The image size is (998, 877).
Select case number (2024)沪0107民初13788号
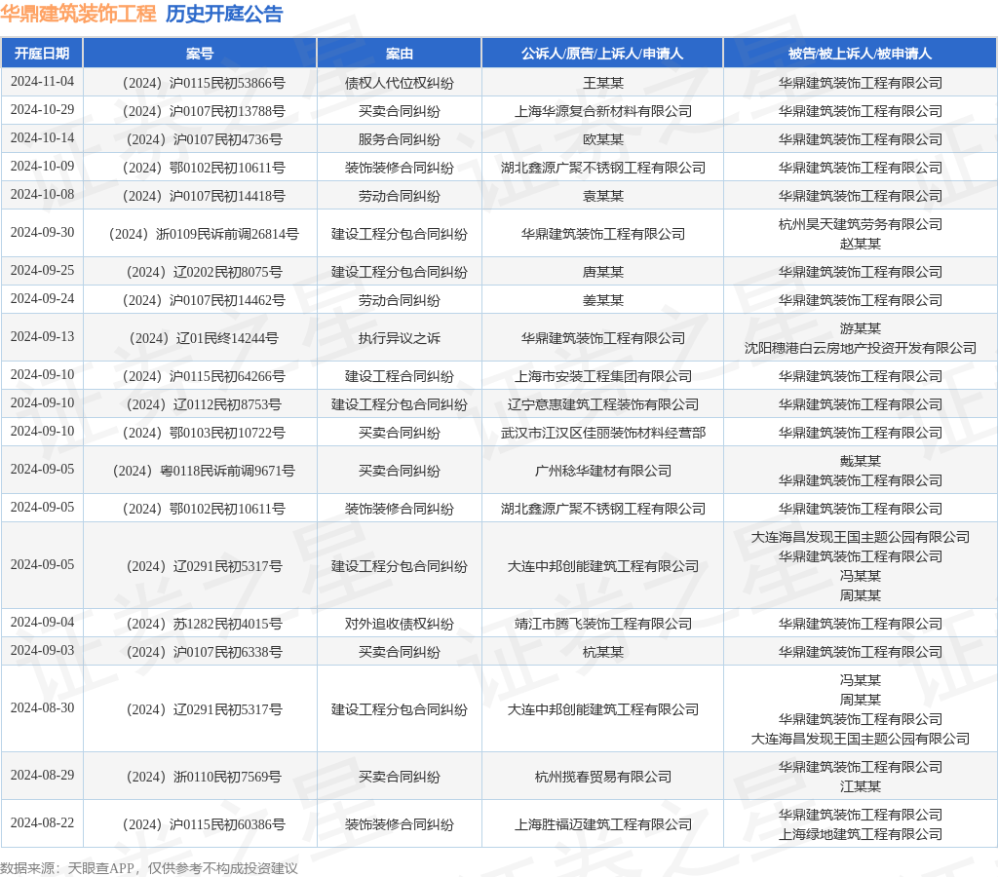click(x=204, y=111)
